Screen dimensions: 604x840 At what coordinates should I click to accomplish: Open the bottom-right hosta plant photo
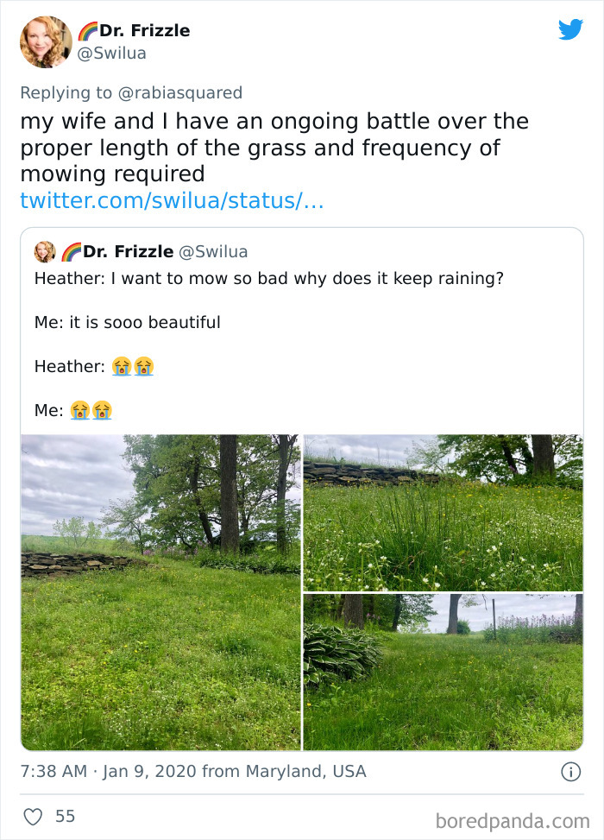[x=443, y=672]
